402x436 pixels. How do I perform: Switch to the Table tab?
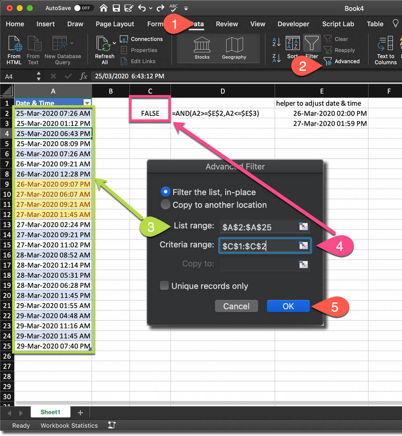point(375,24)
